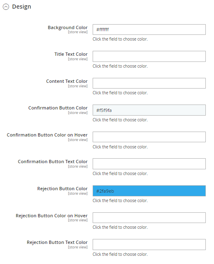
Task: Click the Content Text Color label
Action: click(x=67, y=81)
